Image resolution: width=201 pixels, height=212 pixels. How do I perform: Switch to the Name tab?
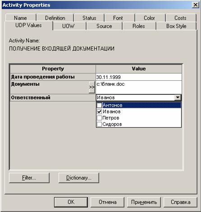[x=21, y=18]
